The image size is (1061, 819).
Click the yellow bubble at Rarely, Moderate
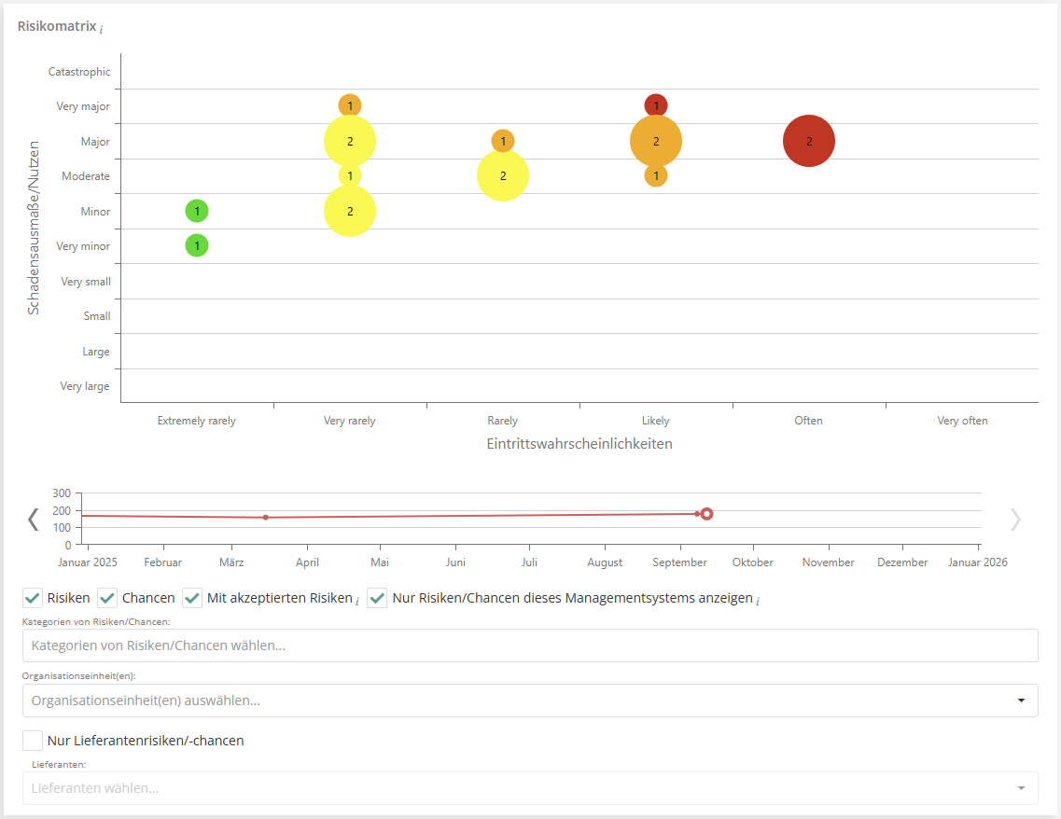click(503, 175)
